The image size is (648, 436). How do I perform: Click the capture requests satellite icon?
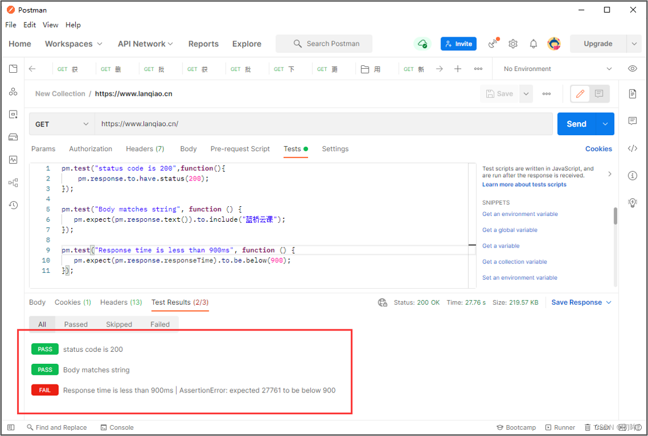(493, 44)
